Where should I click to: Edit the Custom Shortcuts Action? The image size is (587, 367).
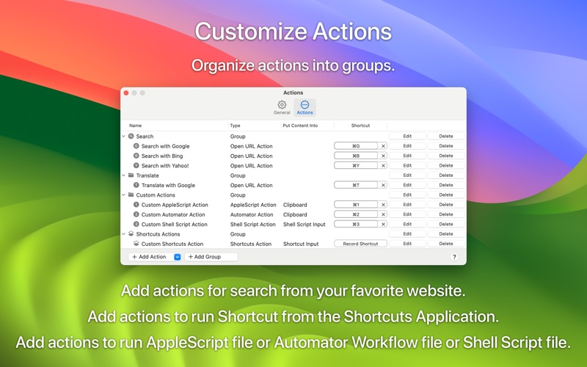(407, 244)
